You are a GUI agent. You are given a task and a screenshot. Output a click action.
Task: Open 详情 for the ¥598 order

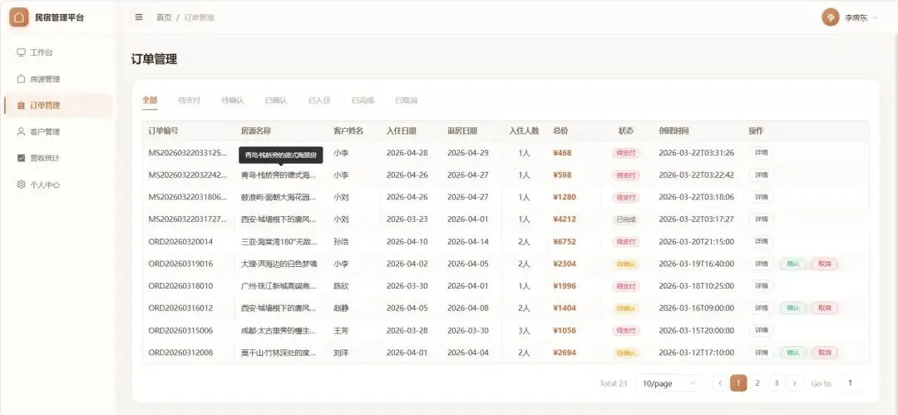tap(761, 175)
